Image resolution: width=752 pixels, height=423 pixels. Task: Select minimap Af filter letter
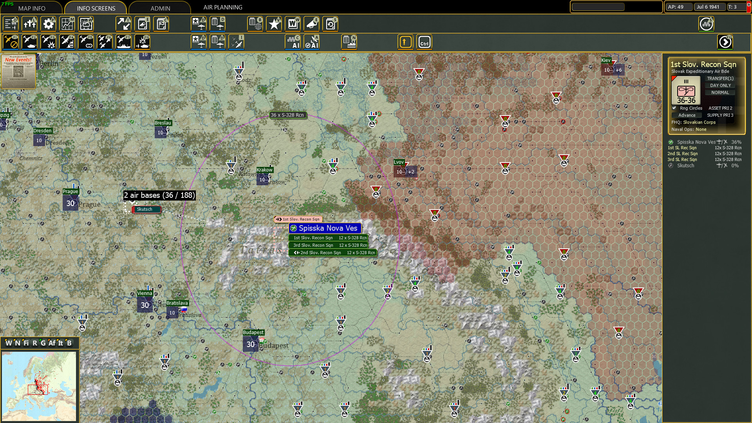tap(52, 343)
